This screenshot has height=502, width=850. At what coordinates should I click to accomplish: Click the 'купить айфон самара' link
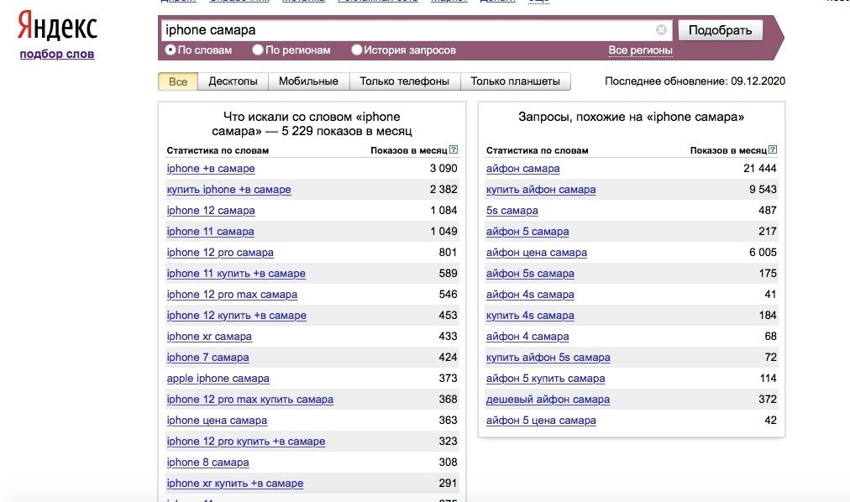tap(541, 190)
